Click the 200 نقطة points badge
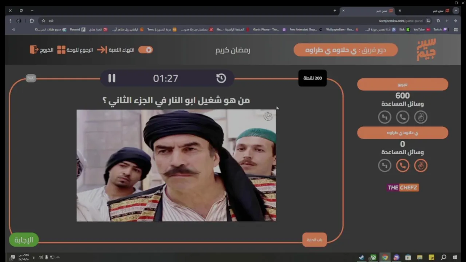Image resolution: width=466 pixels, height=262 pixels. [312, 78]
